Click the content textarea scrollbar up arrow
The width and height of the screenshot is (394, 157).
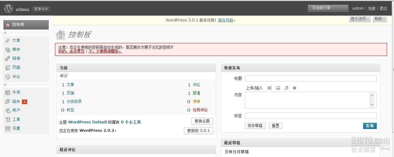(x=372, y=95)
